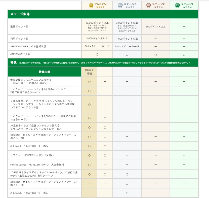Viewport: 209px width, 198px height.
Task: Click Stage 1 circle in JRE POINTに入会 row
Action: [184, 55]
